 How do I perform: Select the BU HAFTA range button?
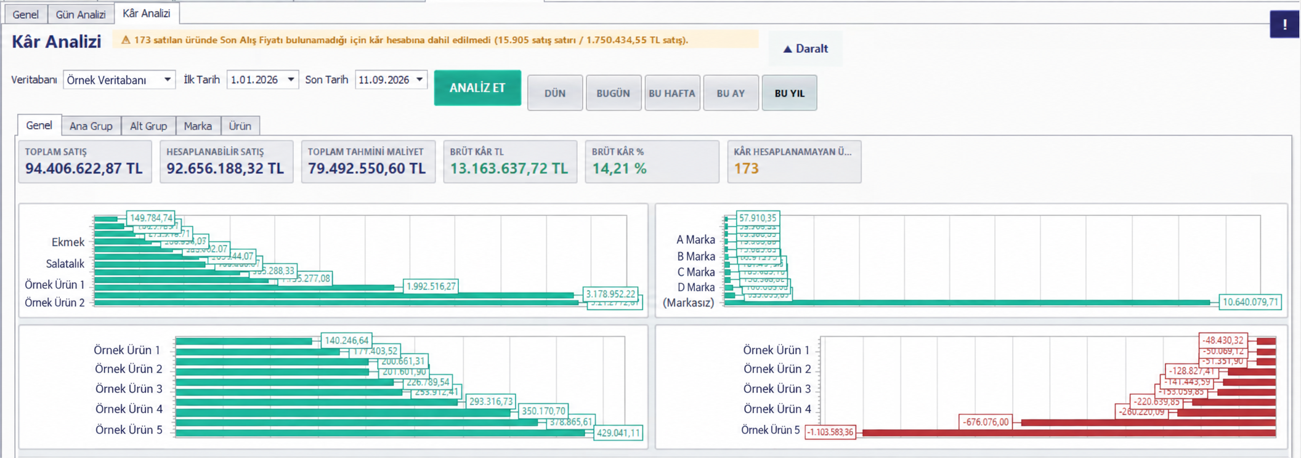[672, 93]
